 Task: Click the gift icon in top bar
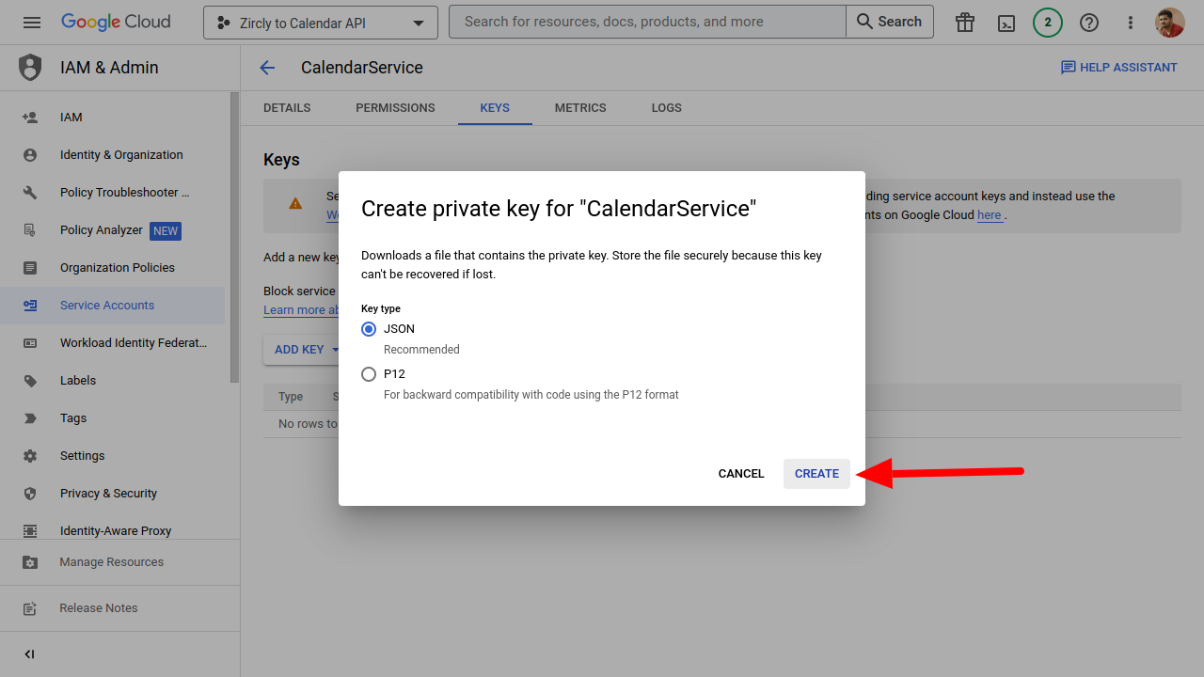click(965, 23)
